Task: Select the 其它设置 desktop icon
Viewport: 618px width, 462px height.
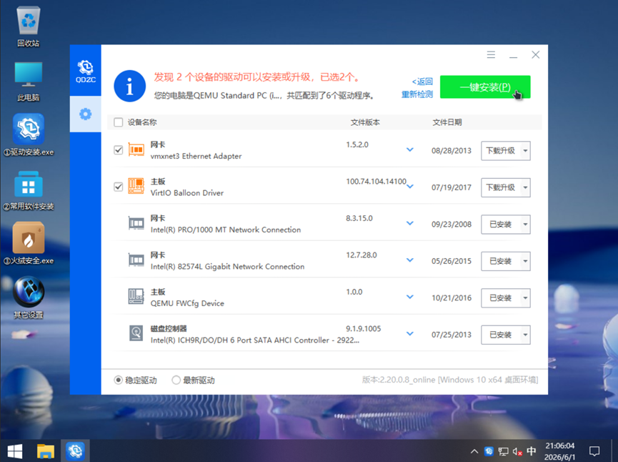Action: [28, 298]
